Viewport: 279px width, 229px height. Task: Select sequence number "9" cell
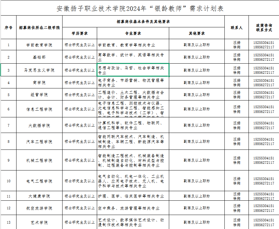[x=9, y=160]
